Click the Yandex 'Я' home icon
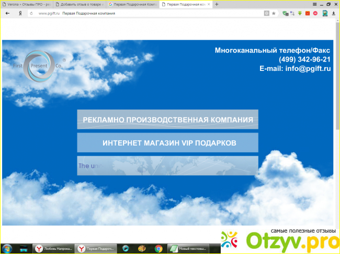The image size is (340, 254). click(x=20, y=13)
